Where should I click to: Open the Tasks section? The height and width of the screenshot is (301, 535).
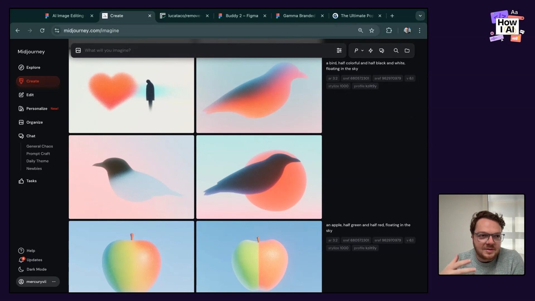[x=27, y=181]
